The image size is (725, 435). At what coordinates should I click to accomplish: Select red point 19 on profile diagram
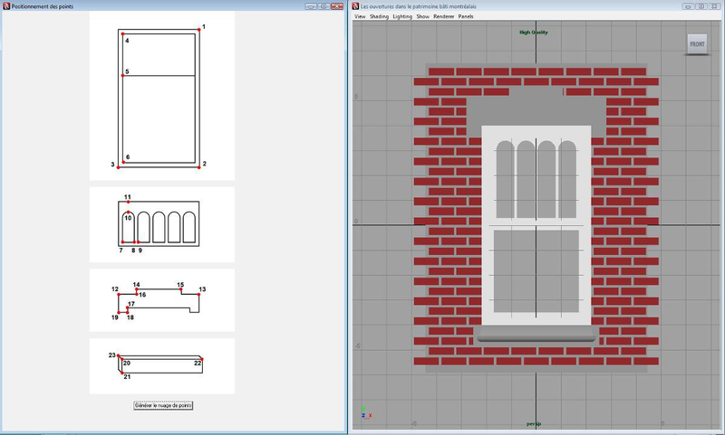tap(119, 313)
